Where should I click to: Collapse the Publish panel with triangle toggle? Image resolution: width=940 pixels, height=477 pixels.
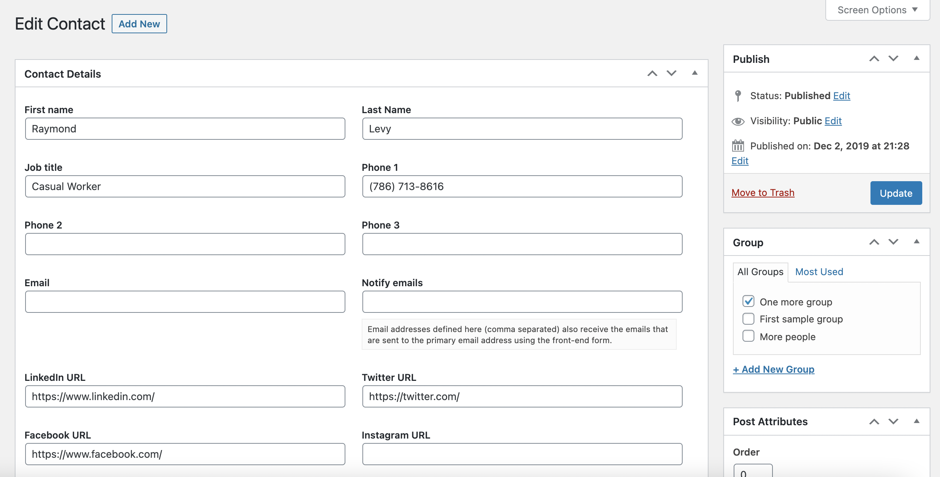pos(917,58)
